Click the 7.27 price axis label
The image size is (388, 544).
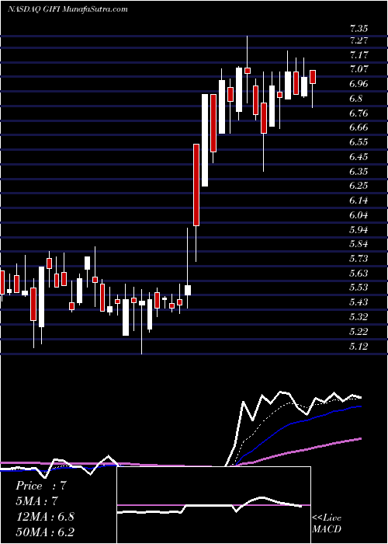tap(359, 40)
